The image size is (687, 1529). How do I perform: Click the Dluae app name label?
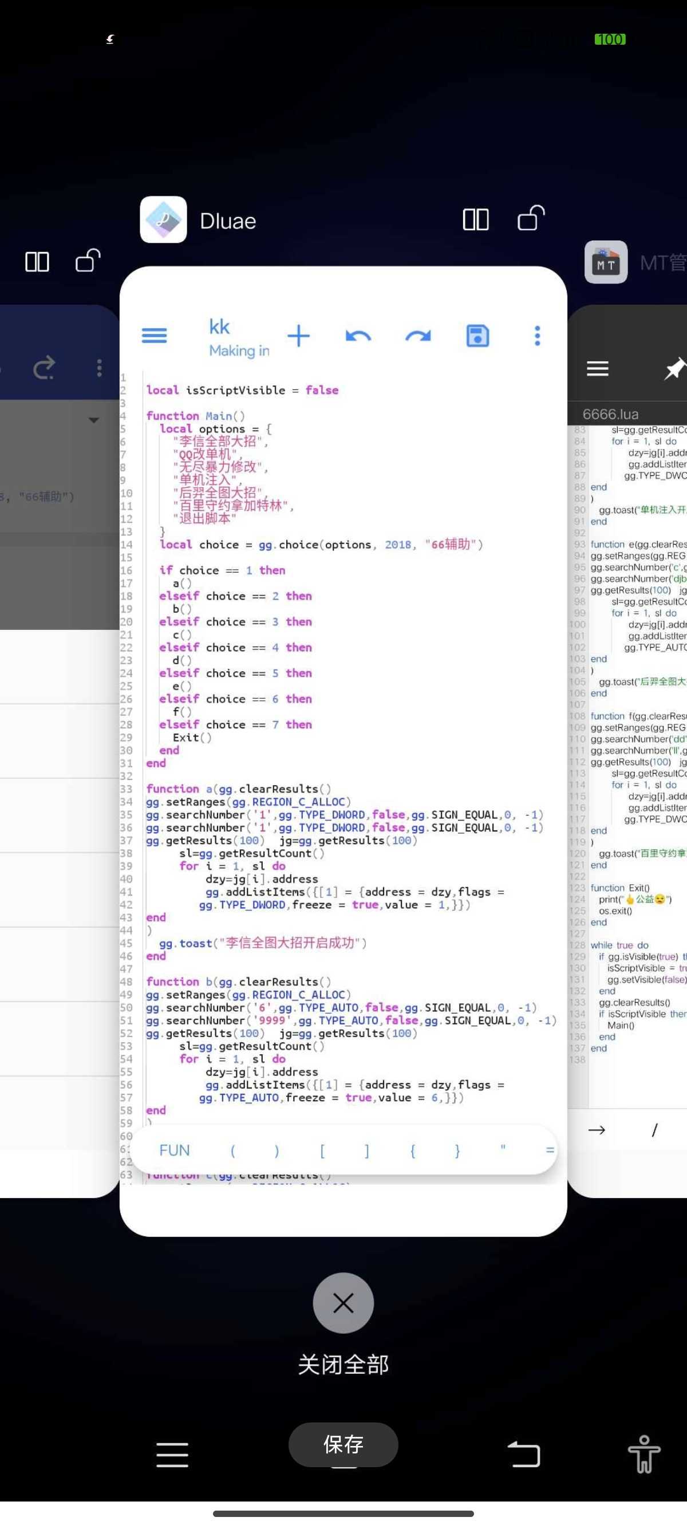[228, 221]
